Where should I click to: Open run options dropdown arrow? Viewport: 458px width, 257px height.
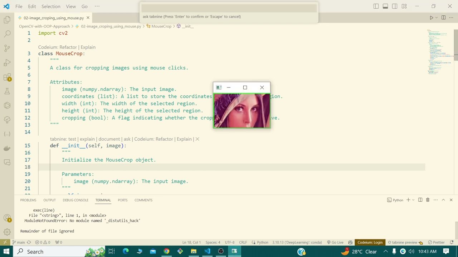click(437, 17)
